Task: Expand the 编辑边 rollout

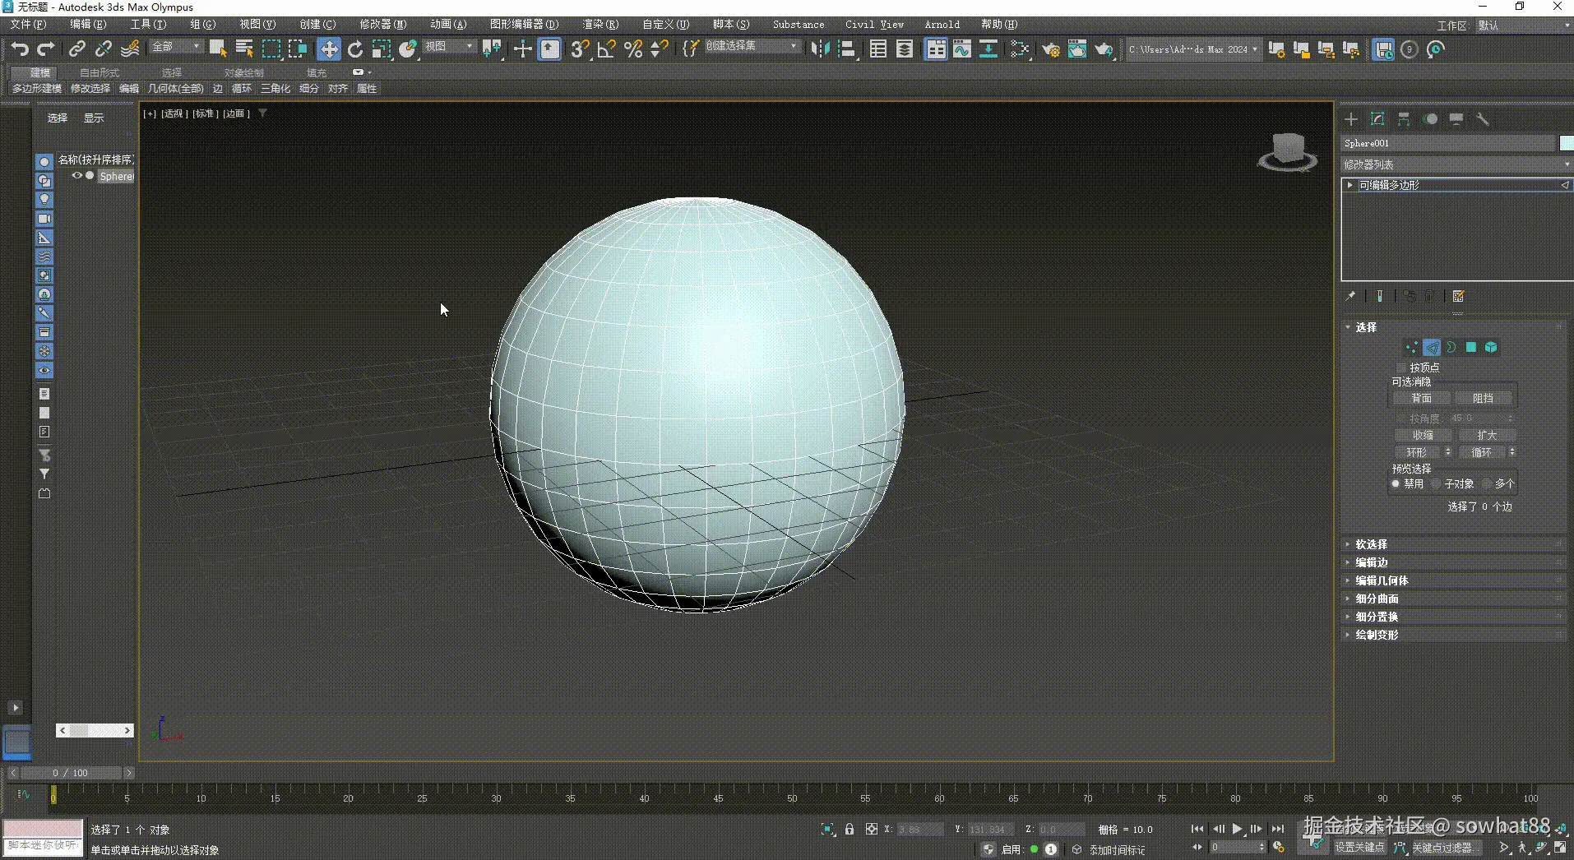Action: click(x=1371, y=562)
